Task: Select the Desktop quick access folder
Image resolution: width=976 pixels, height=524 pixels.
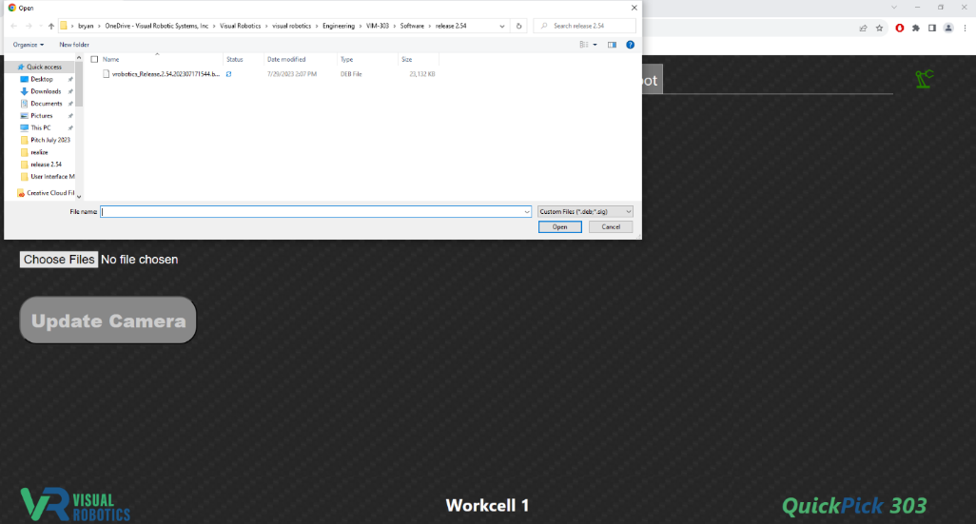Action: pos(43,79)
